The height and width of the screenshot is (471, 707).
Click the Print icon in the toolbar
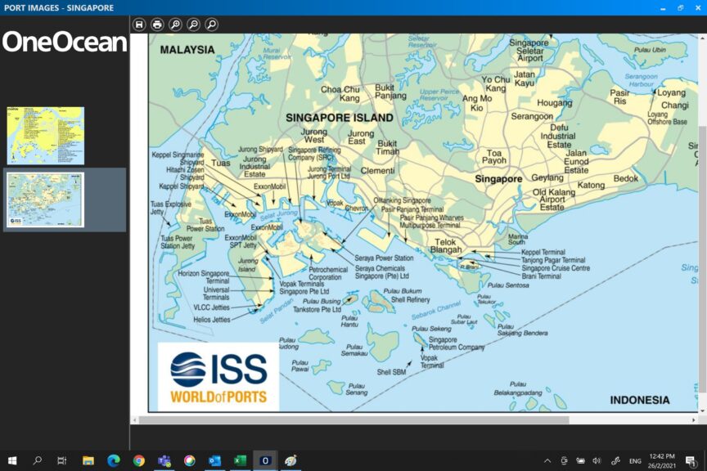point(157,25)
